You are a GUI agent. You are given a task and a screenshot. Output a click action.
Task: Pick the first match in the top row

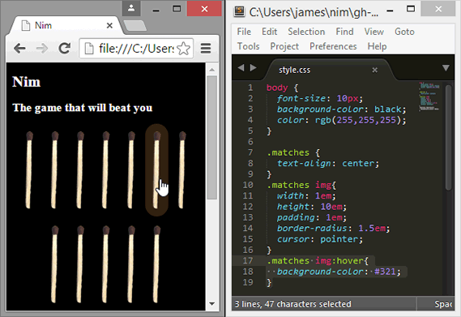(x=29, y=170)
